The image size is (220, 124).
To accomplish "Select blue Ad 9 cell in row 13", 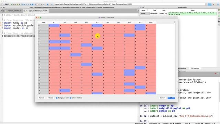I will 140,68.
